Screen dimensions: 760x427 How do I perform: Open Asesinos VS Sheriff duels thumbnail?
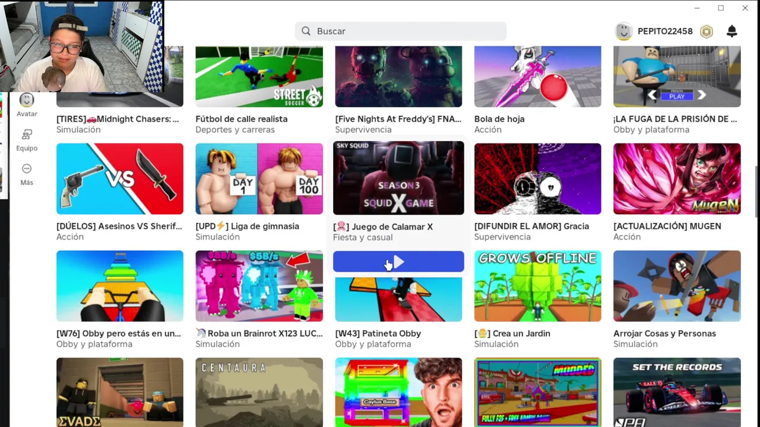[x=120, y=179]
